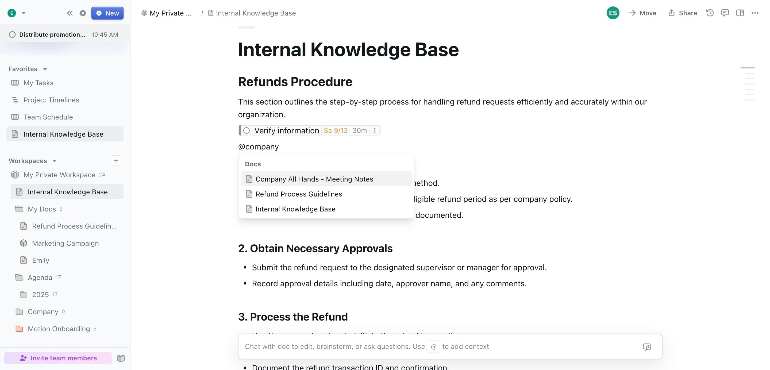Collapse the Favorites section
This screenshot has width=770, height=370.
coord(45,69)
